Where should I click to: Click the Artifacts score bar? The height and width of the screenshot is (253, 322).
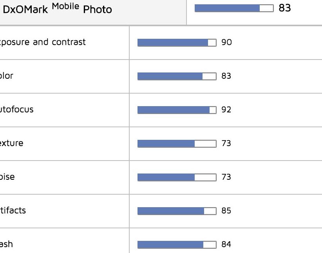tap(177, 211)
